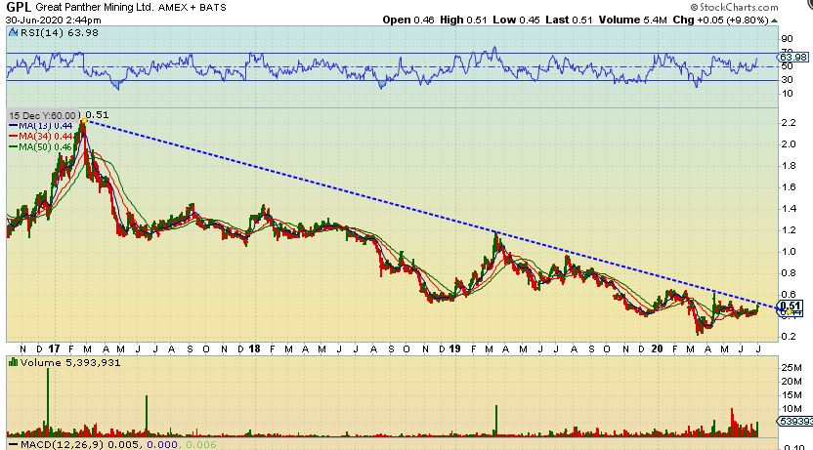Click the tallest green volume spike near 2017
This screenshot has height=450, width=813.
point(48,400)
